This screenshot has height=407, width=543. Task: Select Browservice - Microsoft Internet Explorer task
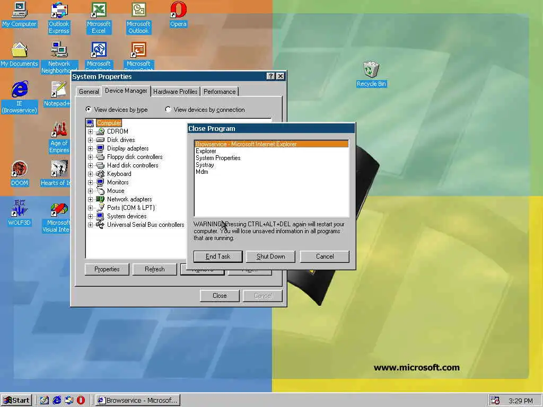(x=271, y=144)
